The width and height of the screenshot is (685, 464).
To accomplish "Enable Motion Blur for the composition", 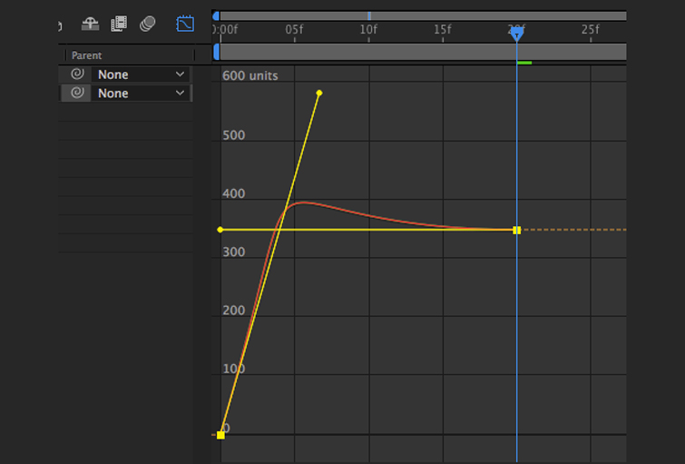I will click(148, 24).
